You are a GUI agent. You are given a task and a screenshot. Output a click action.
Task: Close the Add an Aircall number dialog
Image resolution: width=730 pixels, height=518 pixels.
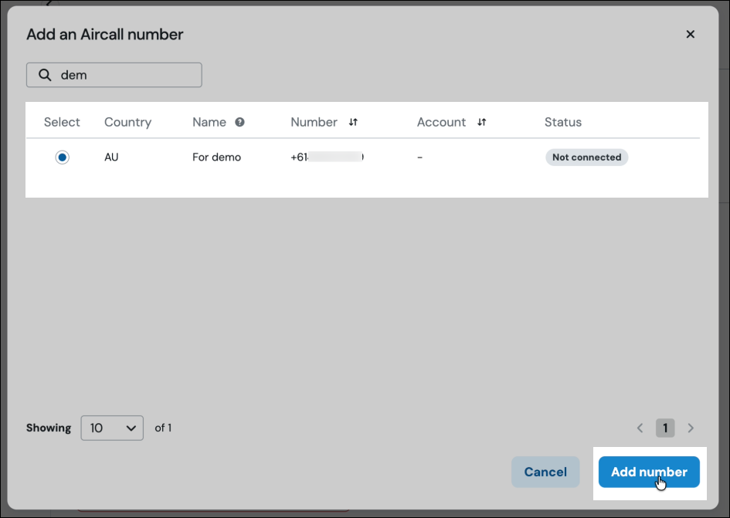(x=690, y=35)
